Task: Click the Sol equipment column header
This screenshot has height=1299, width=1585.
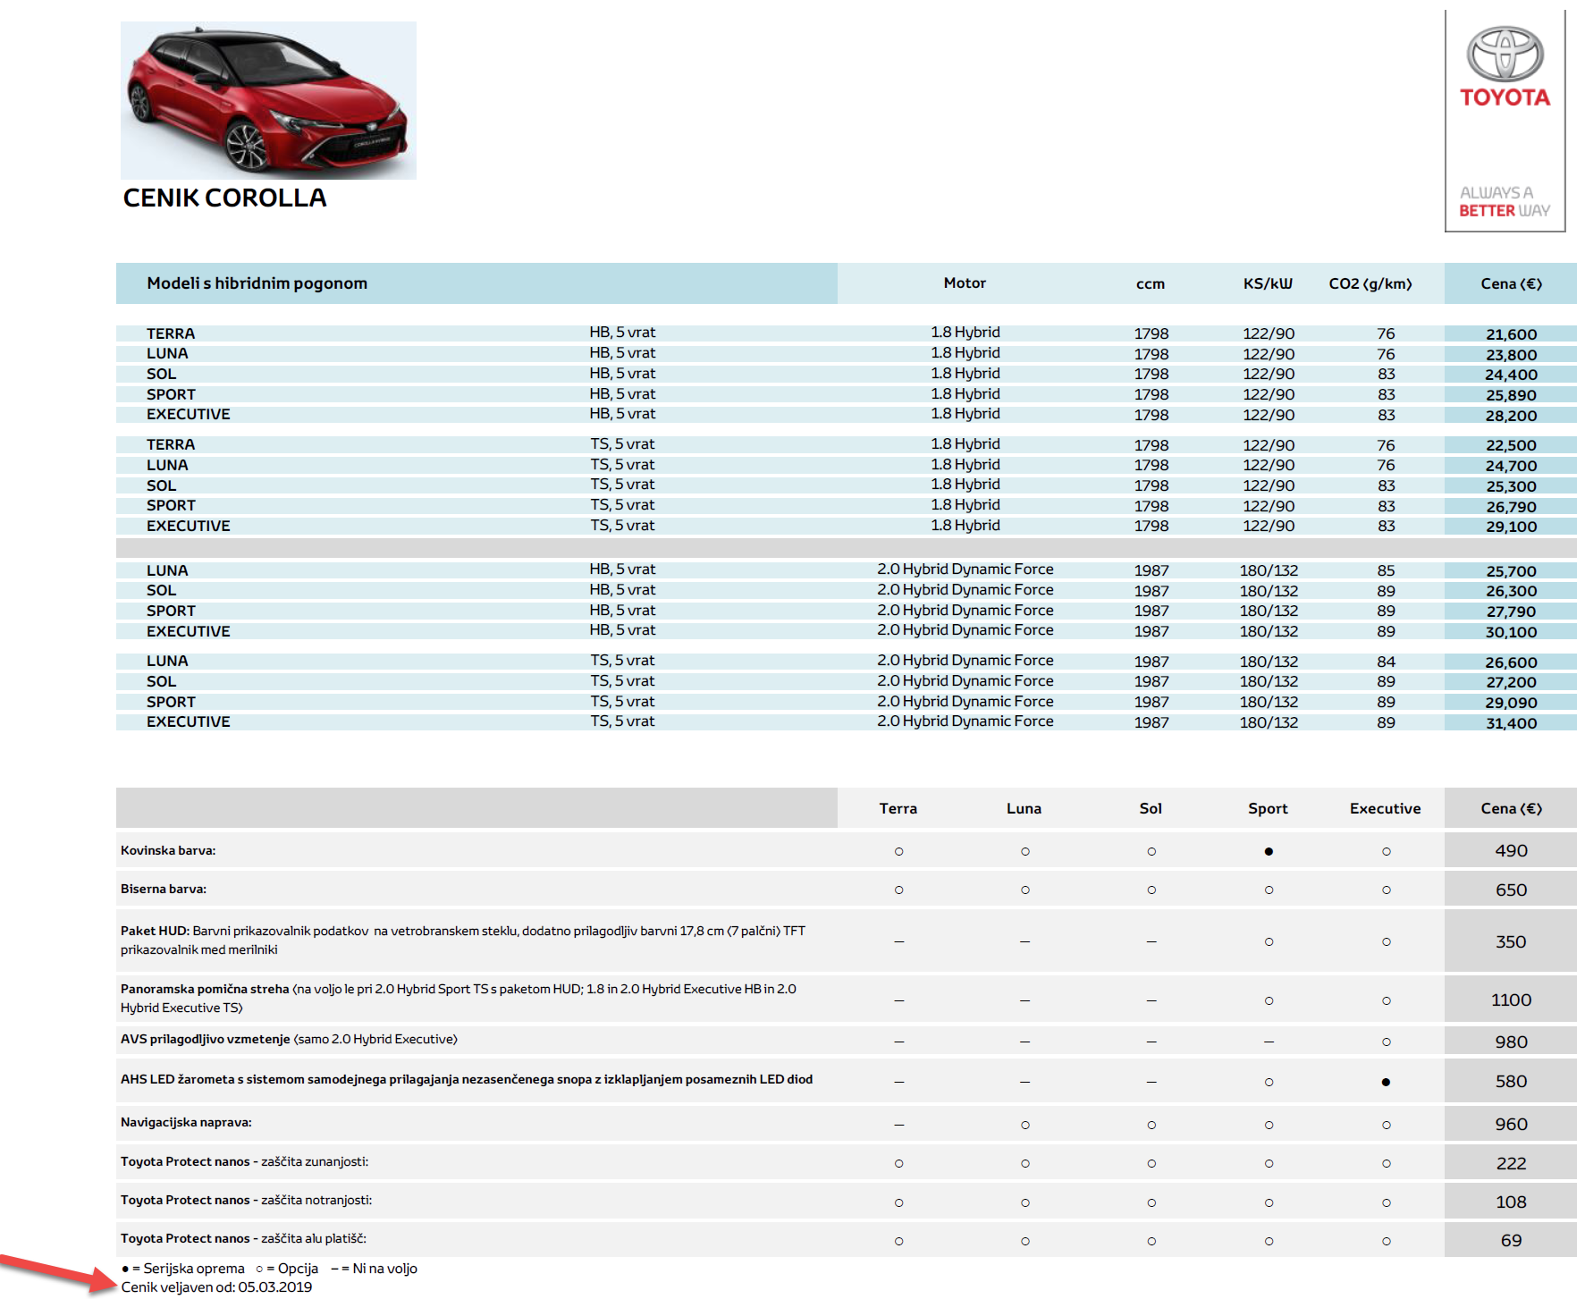Action: pos(1151,808)
